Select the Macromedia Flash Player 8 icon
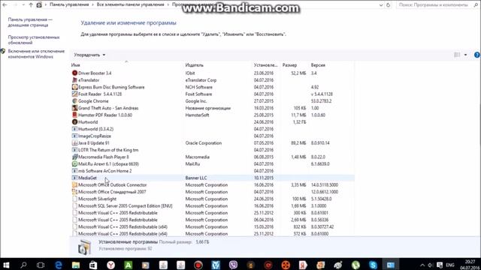The image size is (481, 270). [74, 157]
